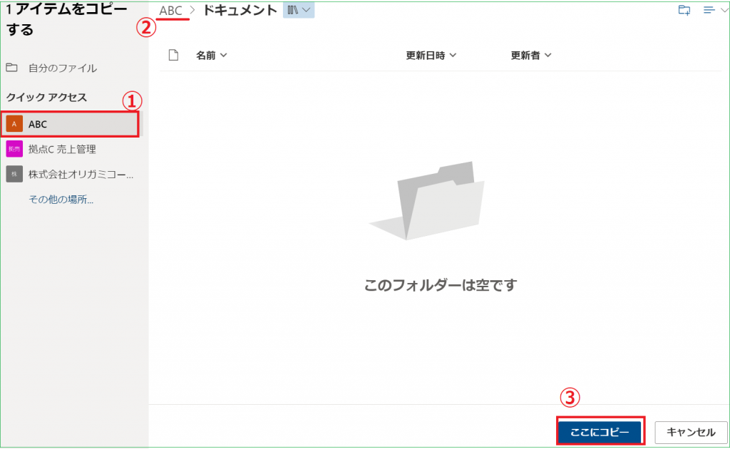Viewport: 730px width, 449px height.
Task: Expand the 更新日時 column dropdown
Action: [453, 56]
